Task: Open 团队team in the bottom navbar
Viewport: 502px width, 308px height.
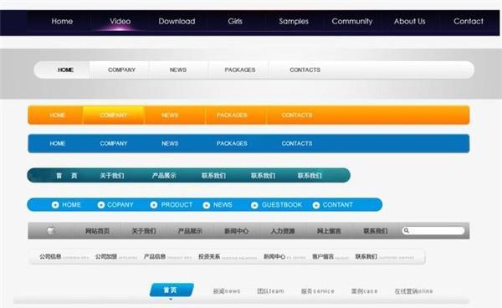Action: [x=270, y=291]
